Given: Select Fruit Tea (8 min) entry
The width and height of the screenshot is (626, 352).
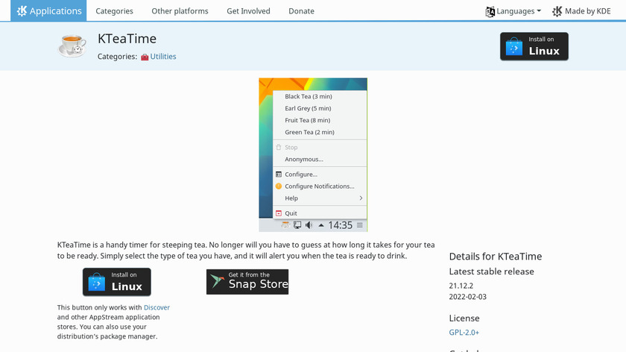Looking at the screenshot, I should pos(307,120).
